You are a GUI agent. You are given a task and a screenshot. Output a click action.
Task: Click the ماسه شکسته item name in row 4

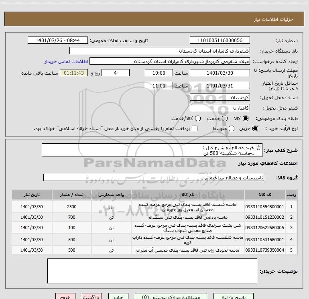tap(188, 240)
